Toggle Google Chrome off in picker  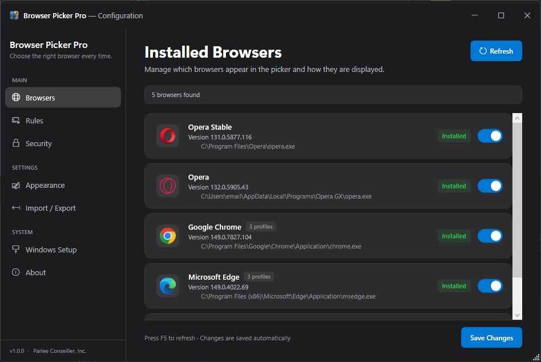point(490,236)
